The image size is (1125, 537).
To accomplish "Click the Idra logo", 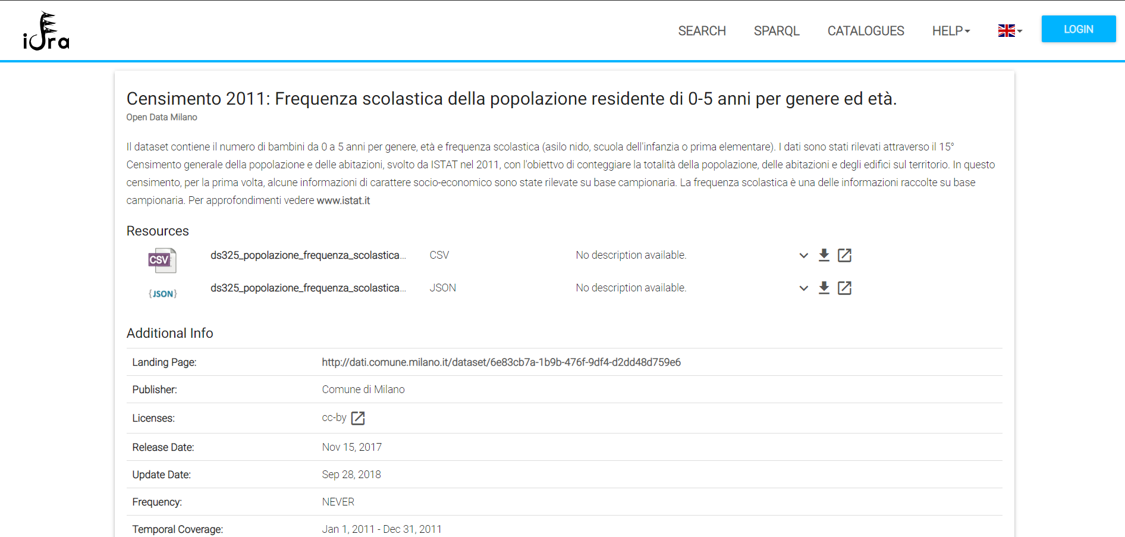I will 46,31.
